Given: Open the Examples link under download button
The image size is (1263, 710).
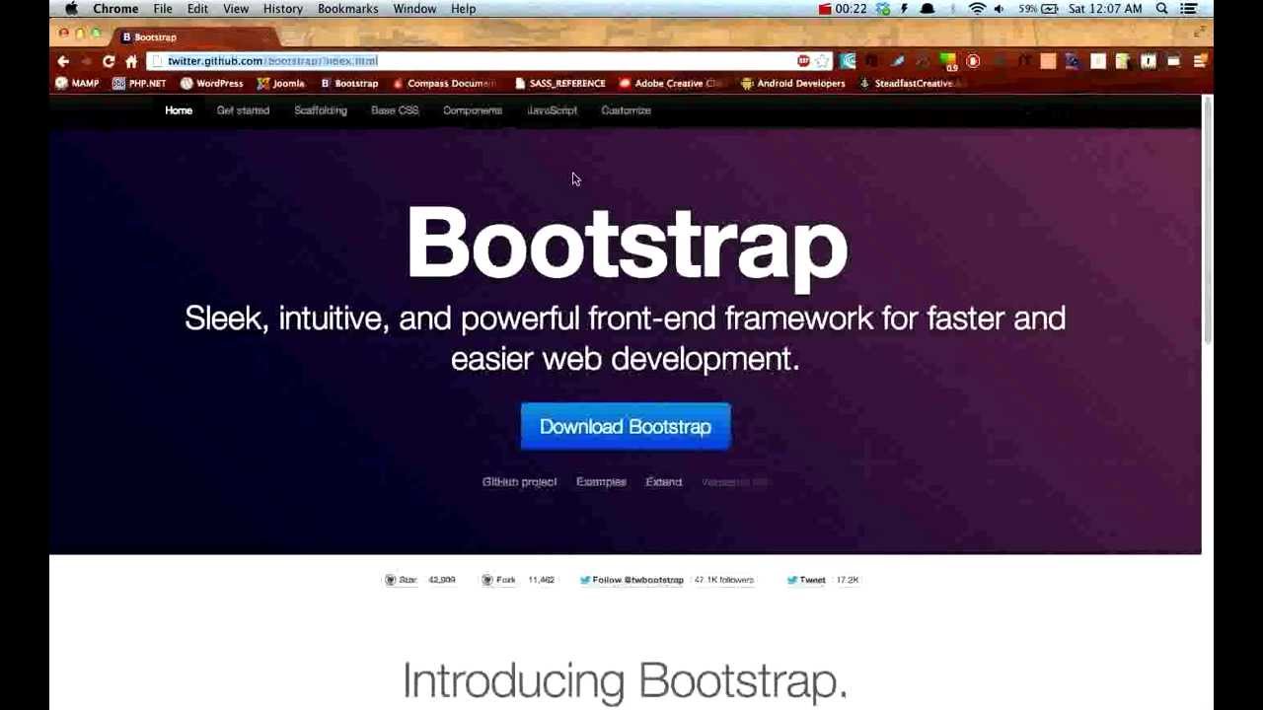Looking at the screenshot, I should tap(601, 482).
